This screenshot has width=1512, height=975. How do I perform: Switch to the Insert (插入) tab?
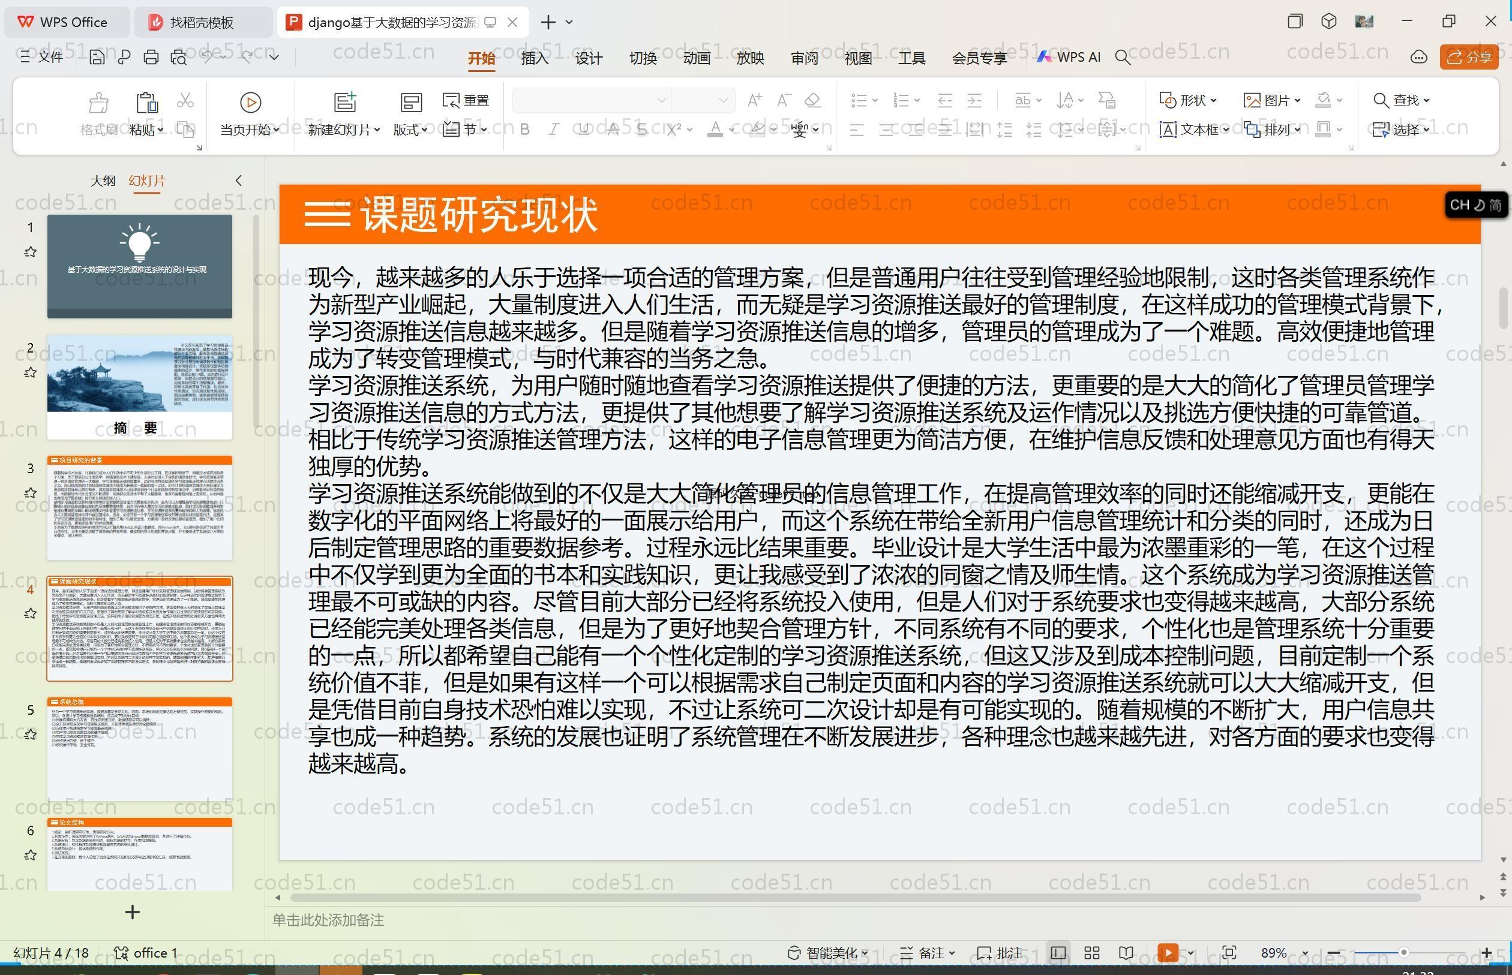535,58
